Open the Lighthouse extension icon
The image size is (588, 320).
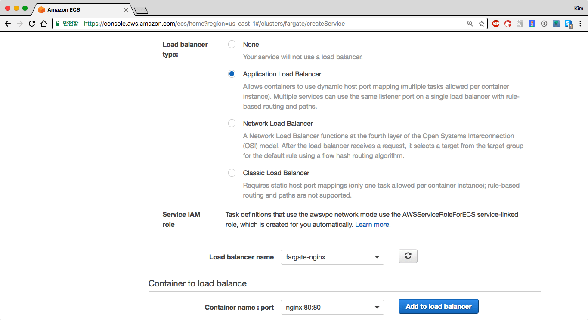click(532, 24)
